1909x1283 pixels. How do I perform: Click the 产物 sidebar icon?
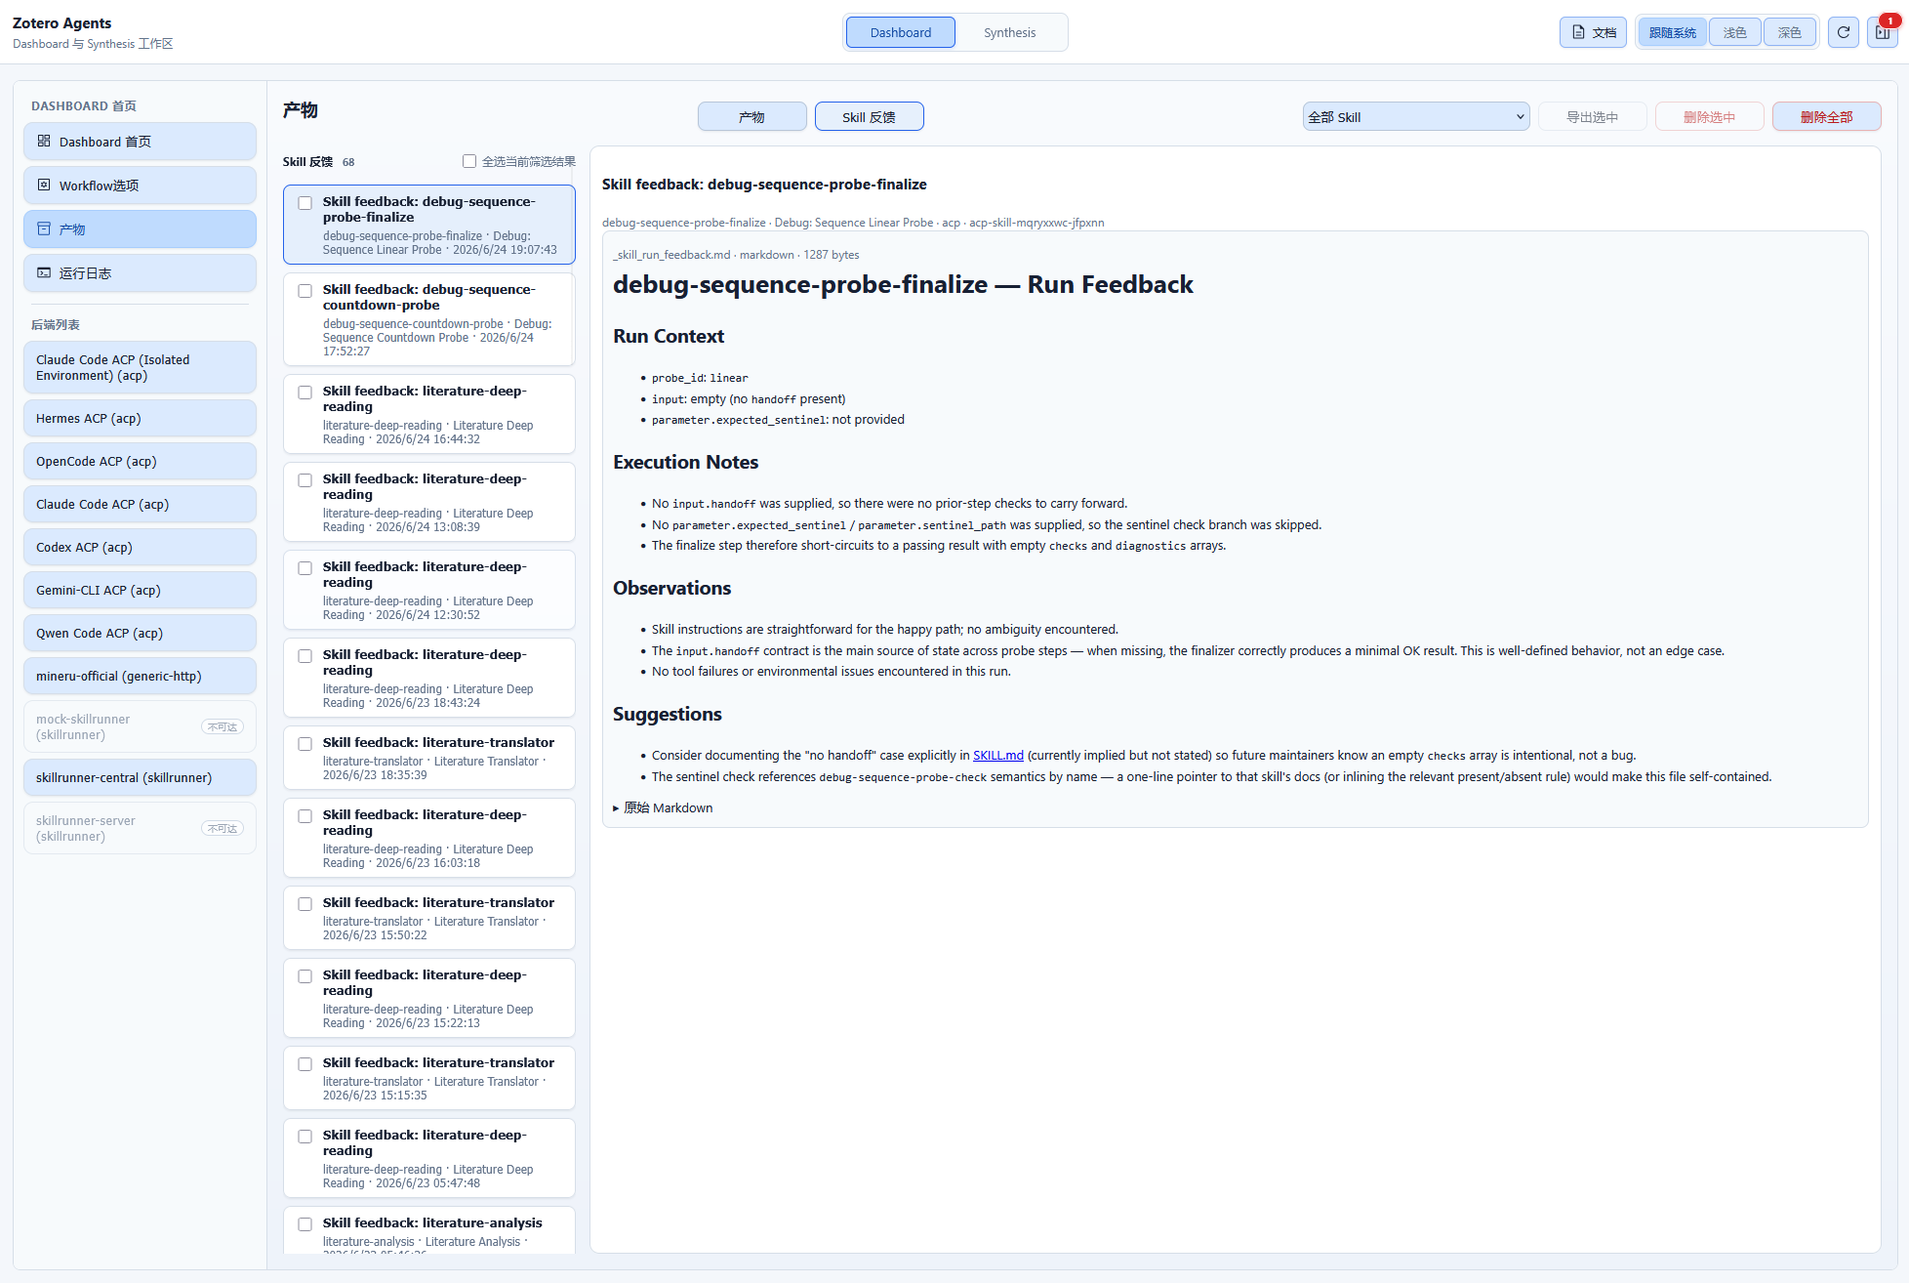click(x=44, y=228)
